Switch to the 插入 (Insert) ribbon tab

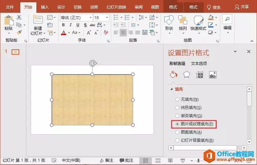pos(45,7)
